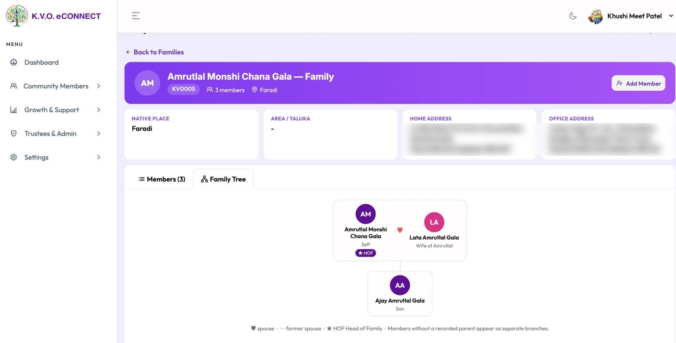The image size is (676, 343).
Task: Open the Ajay Amrutlal Gala avatar
Action: (x=400, y=285)
